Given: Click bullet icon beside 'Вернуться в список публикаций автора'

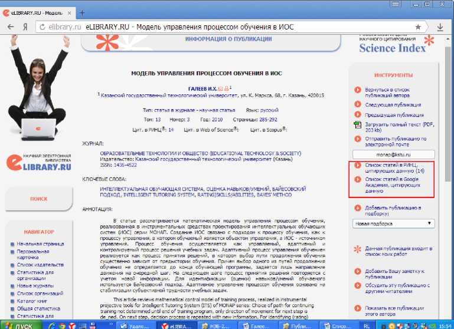Looking at the screenshot, I should tap(358, 90).
